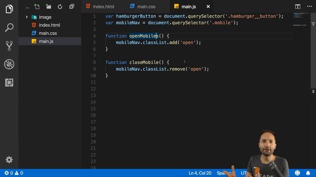
Task: Open the Manage gear settings icon
Action: tap(9, 160)
